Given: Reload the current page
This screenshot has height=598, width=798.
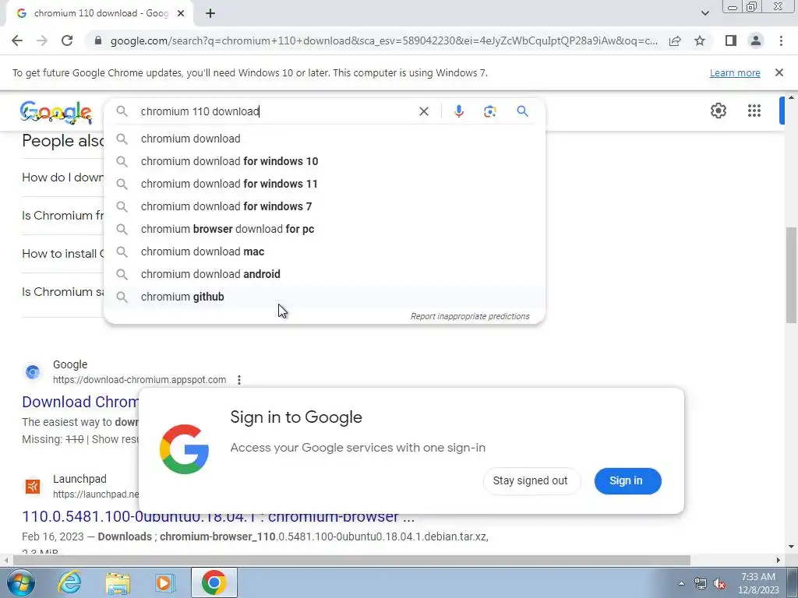Looking at the screenshot, I should [x=67, y=40].
